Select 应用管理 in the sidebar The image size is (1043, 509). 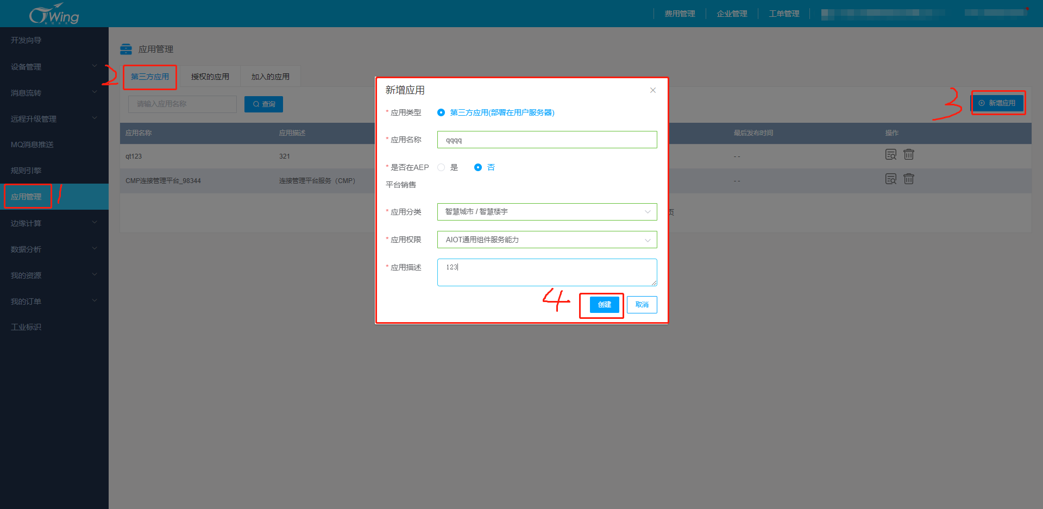tap(54, 197)
